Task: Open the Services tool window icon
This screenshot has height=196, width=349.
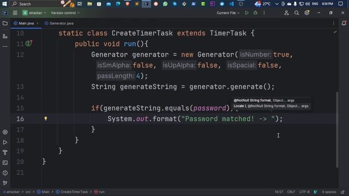Action: point(5,132)
